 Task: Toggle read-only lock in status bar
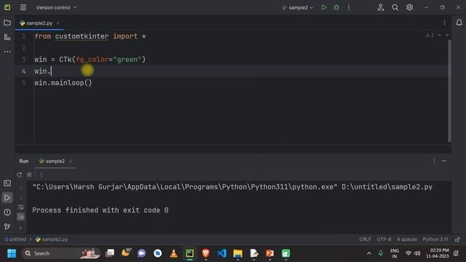[457, 239]
